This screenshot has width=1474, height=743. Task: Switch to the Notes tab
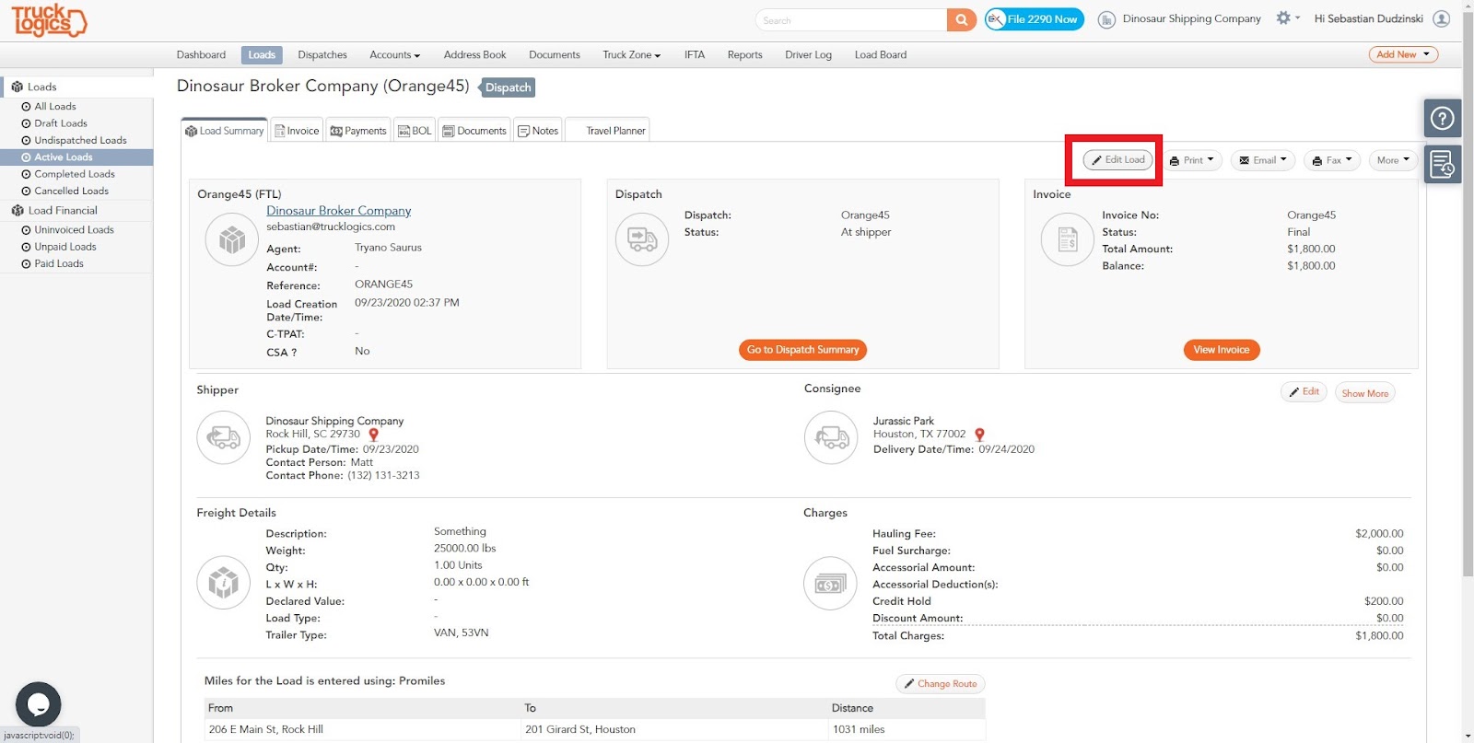(x=538, y=131)
